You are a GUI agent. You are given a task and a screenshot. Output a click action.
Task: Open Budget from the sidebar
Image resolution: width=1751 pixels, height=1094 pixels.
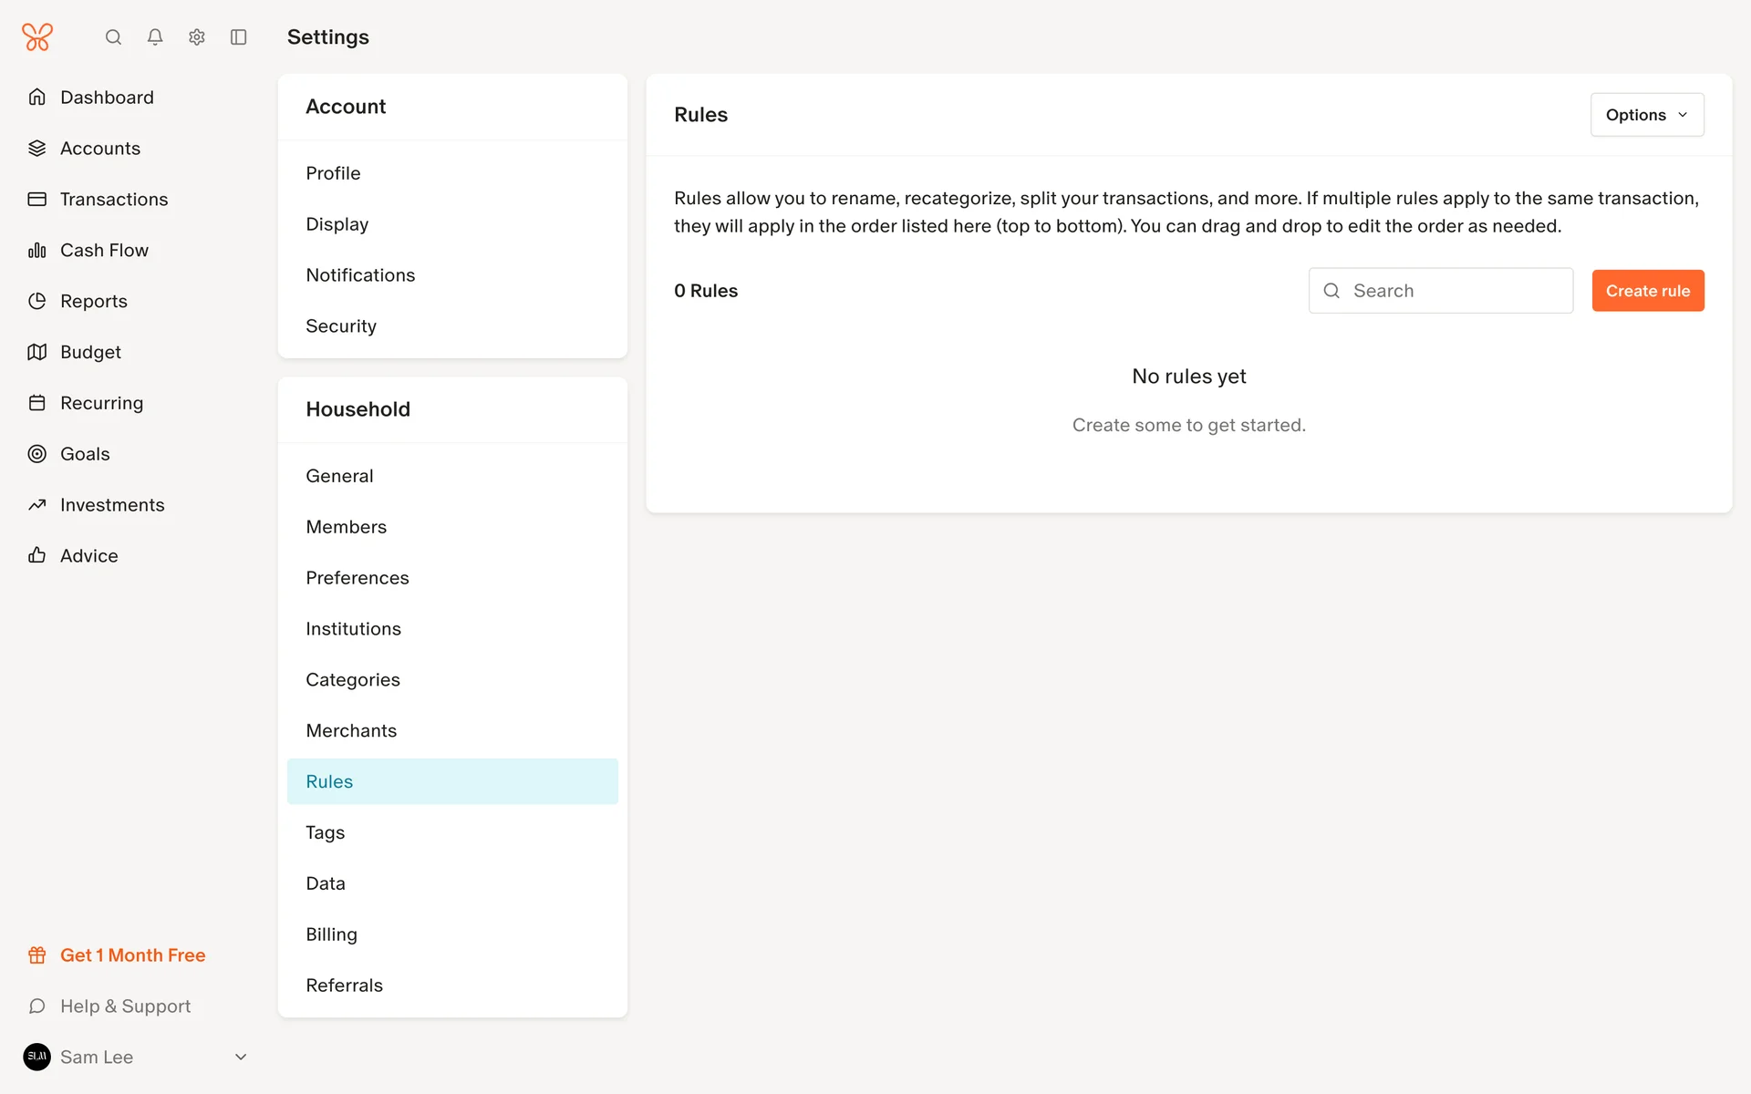[x=89, y=352]
